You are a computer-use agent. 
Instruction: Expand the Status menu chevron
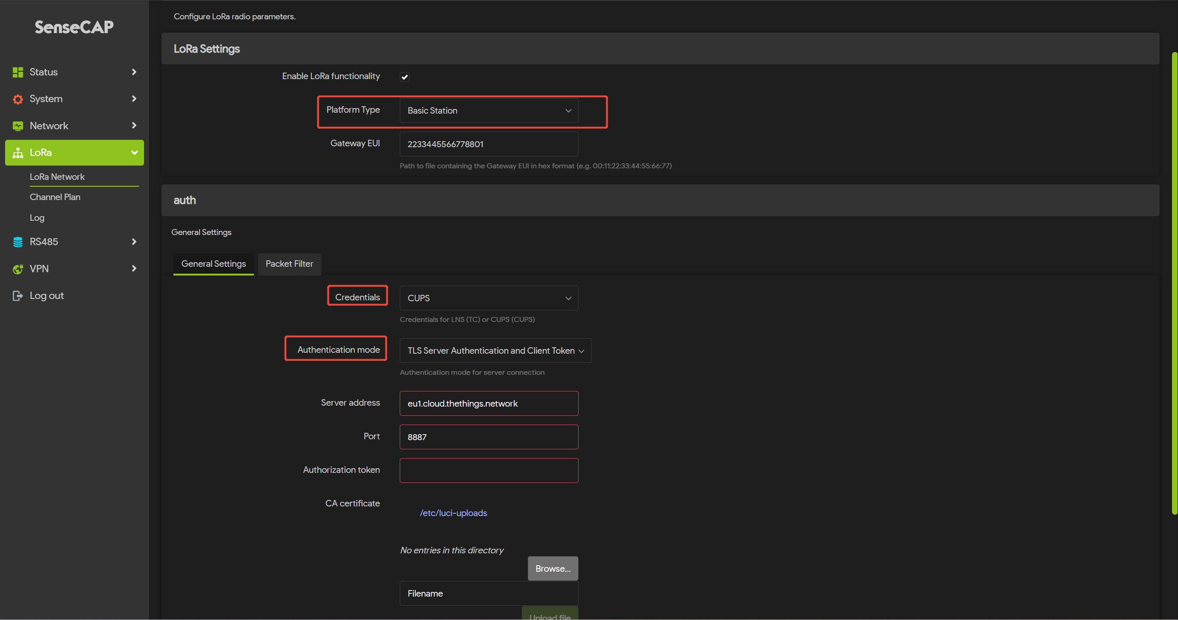pos(134,72)
